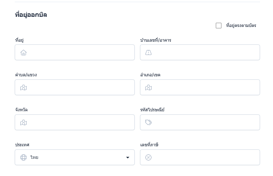Image resolution: width=273 pixels, height=176 pixels.
Task: Click the percent badge icon in เลขที่ภาษี field
Action: tap(148, 157)
